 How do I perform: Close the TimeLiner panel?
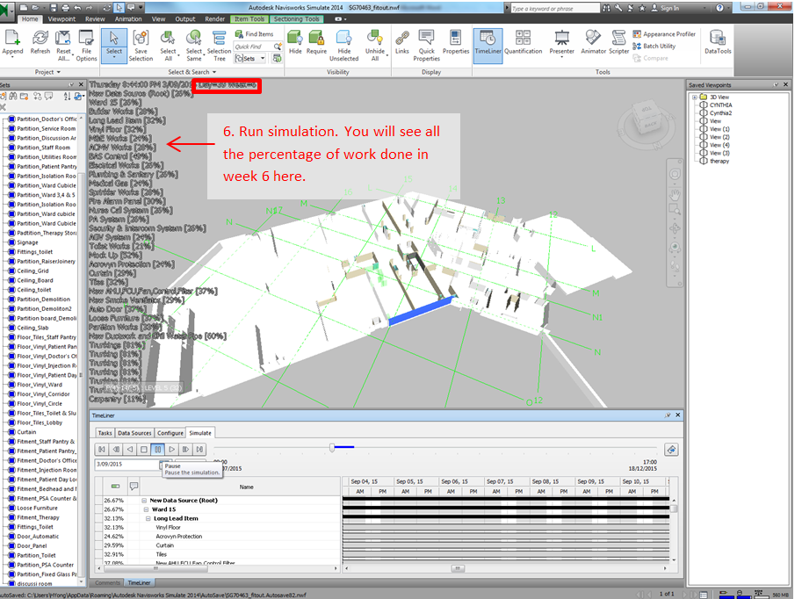(x=678, y=415)
